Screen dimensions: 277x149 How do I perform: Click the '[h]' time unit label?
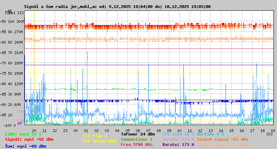click(x=269, y=134)
